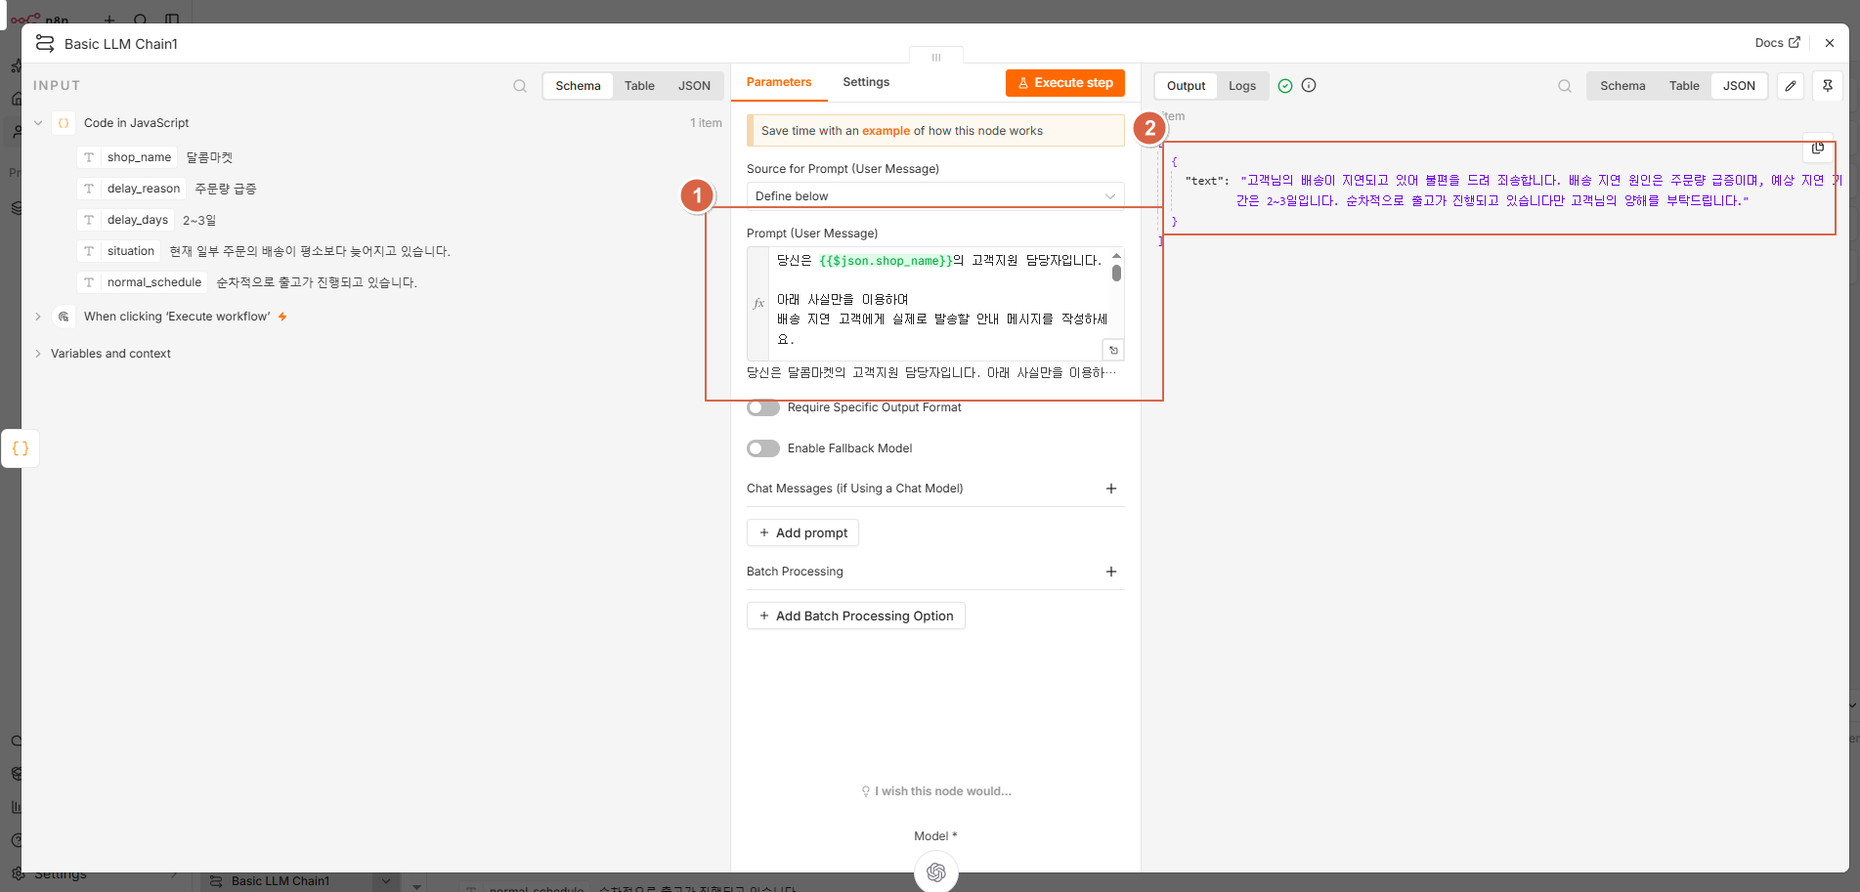Select input JSON view

click(694, 86)
